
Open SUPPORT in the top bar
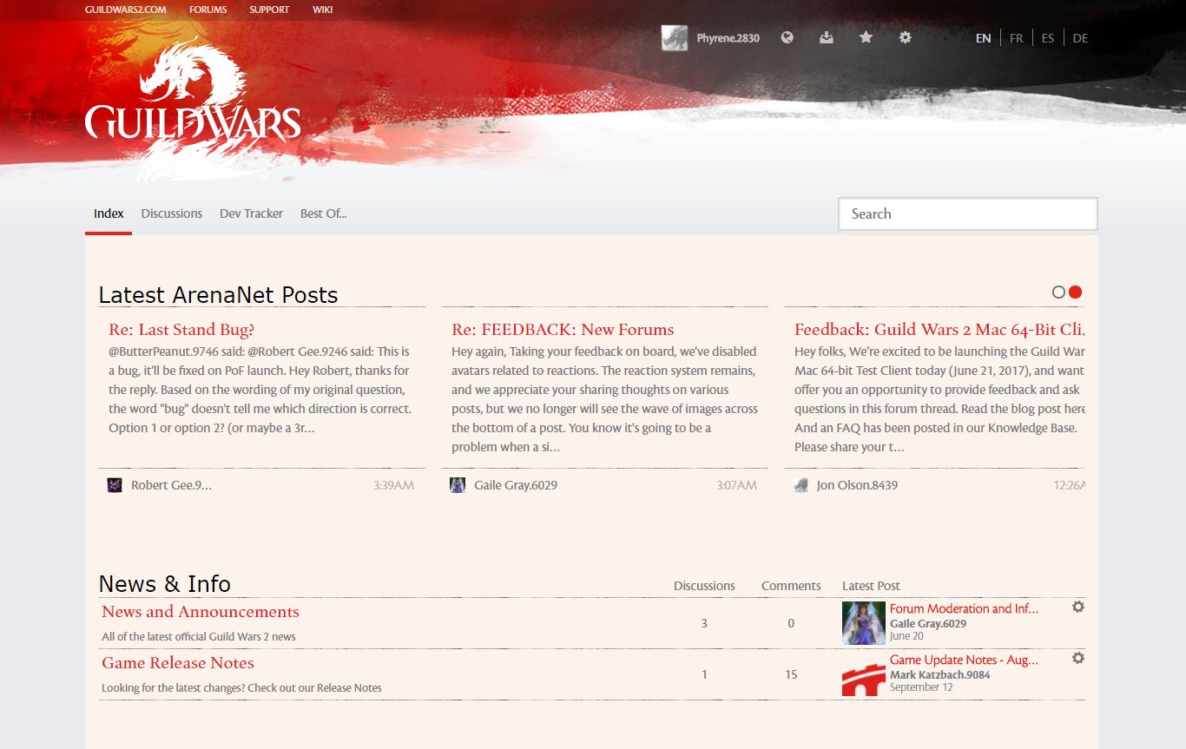point(269,10)
